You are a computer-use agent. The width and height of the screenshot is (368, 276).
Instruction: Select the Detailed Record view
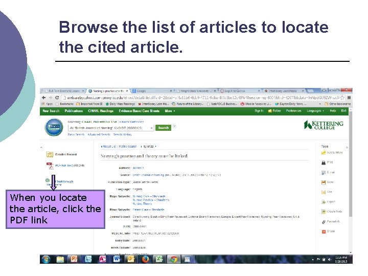[66, 154]
